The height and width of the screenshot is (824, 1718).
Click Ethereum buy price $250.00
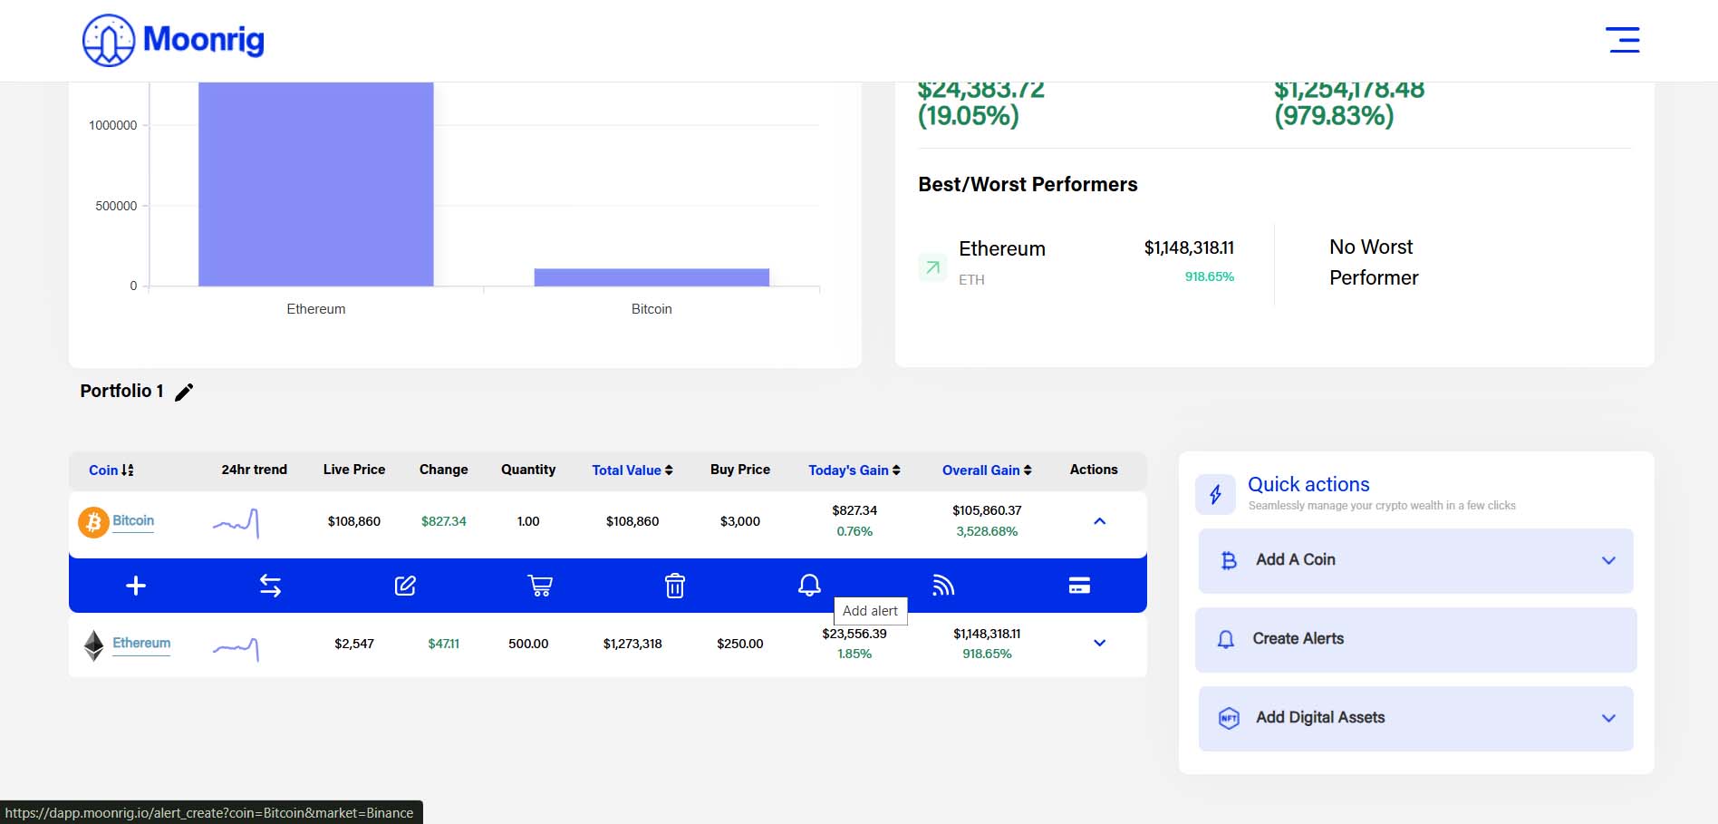click(740, 644)
